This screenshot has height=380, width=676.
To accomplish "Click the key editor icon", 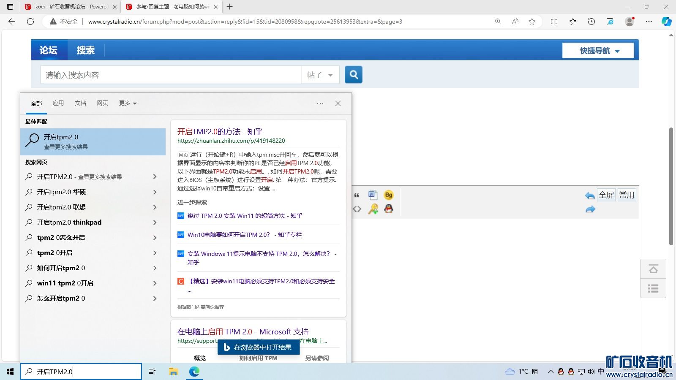I will [373, 209].
